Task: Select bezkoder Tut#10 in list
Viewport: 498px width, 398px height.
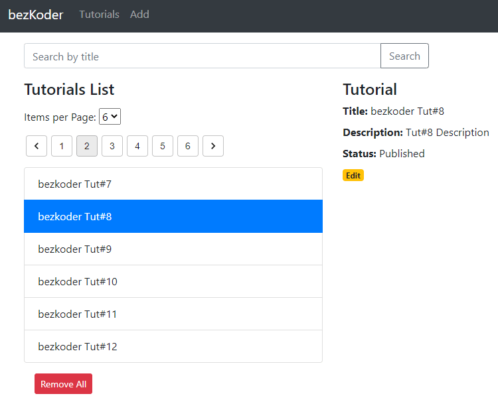Action: 173,281
